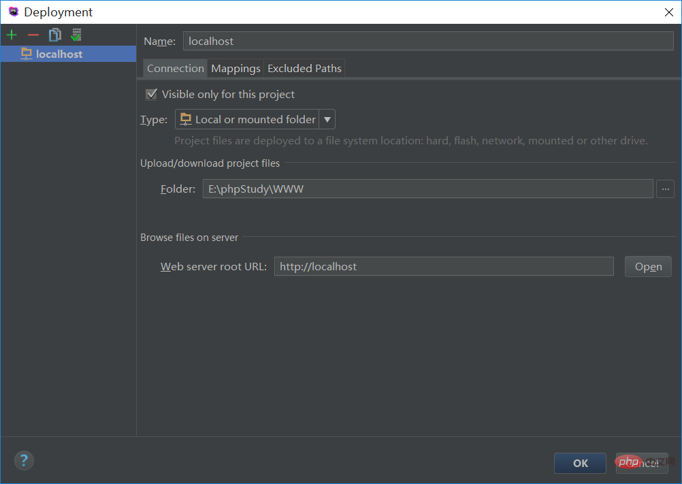Select the localhost server entry
The image size is (682, 484).
click(68, 54)
